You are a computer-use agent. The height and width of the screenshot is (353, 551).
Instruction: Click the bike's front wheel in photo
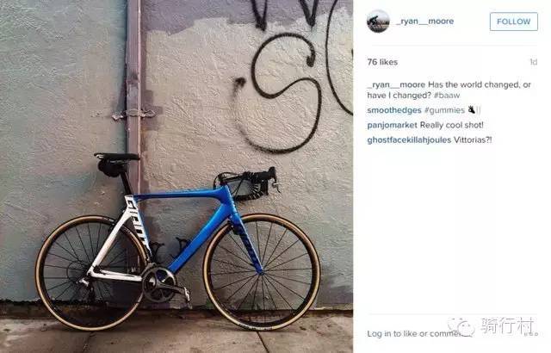[262, 272]
